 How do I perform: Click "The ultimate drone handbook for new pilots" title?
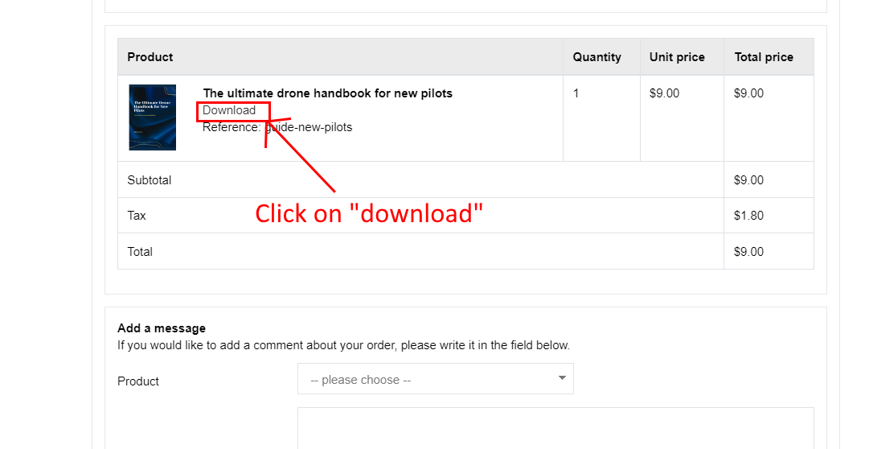[327, 93]
